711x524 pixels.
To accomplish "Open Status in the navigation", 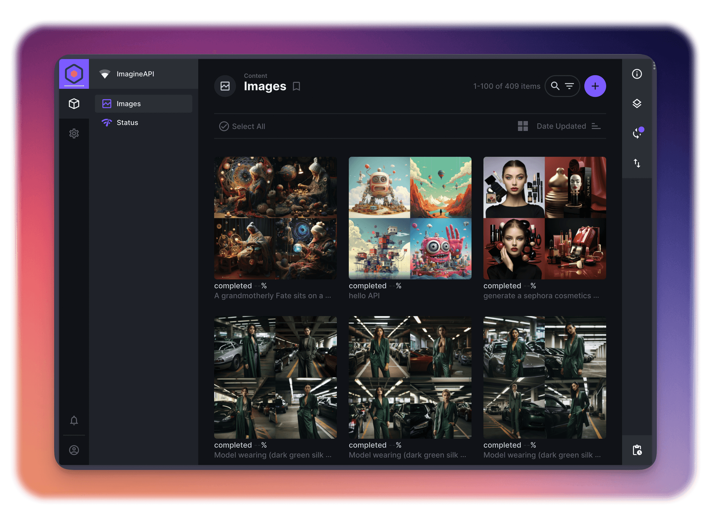I will (127, 122).
